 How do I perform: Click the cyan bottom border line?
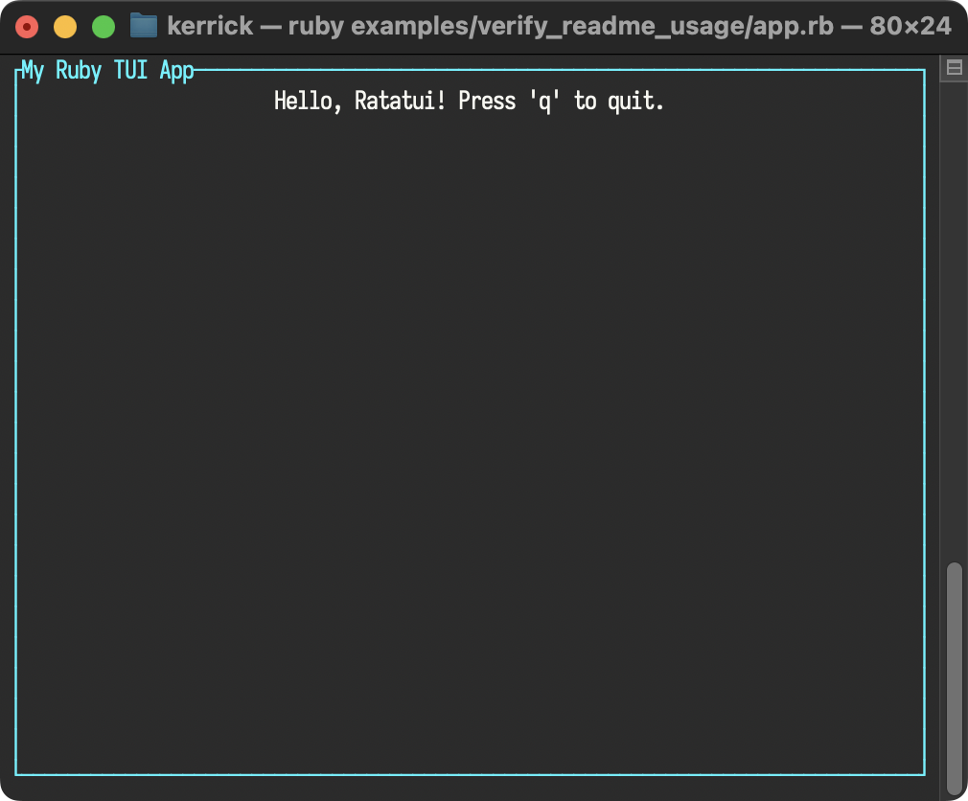point(470,774)
